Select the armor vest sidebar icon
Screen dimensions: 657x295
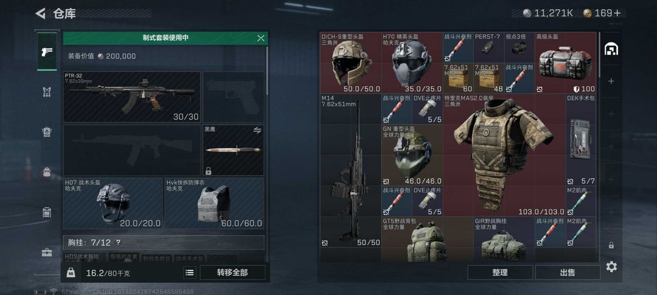click(x=47, y=92)
